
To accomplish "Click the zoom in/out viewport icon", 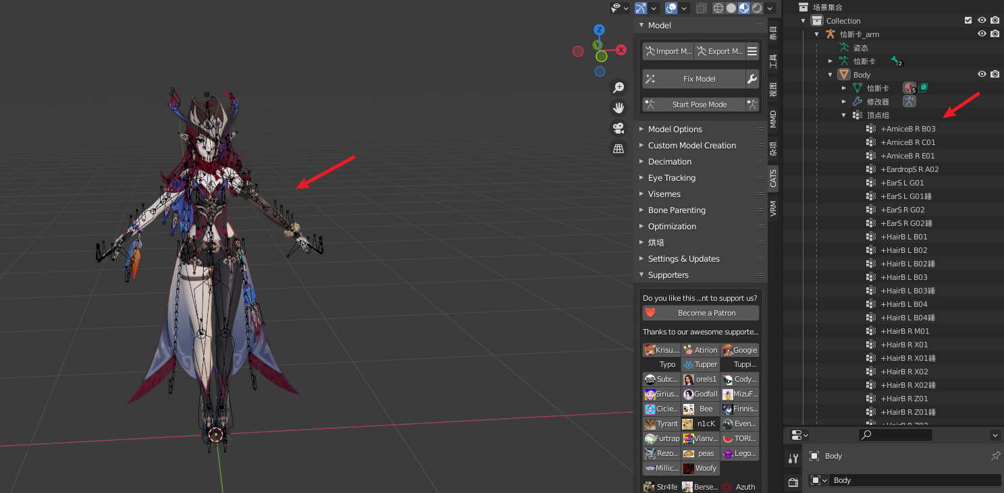I will tap(618, 88).
